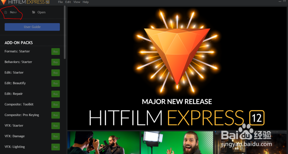Open the bearded man studio light thumbnail

coord(177,142)
